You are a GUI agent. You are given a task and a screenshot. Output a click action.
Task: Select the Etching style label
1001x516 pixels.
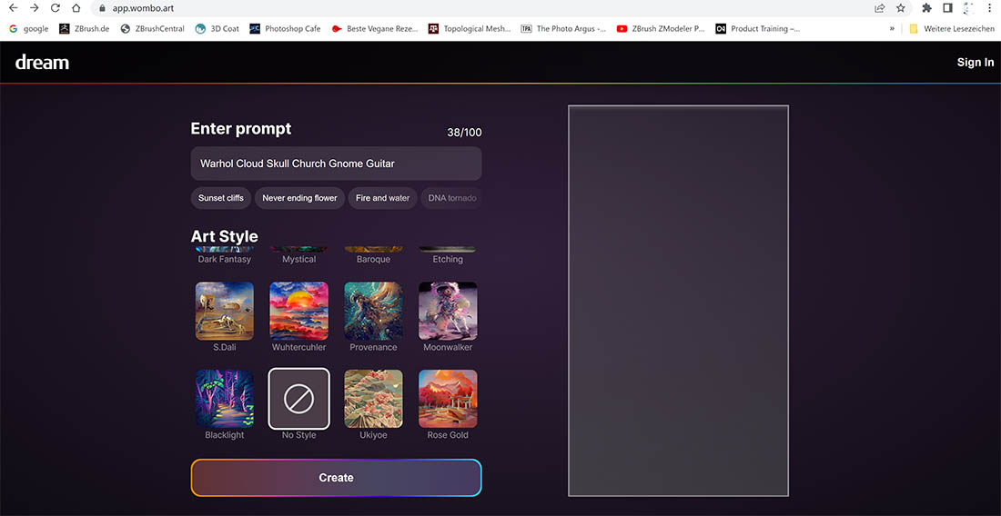(x=448, y=259)
